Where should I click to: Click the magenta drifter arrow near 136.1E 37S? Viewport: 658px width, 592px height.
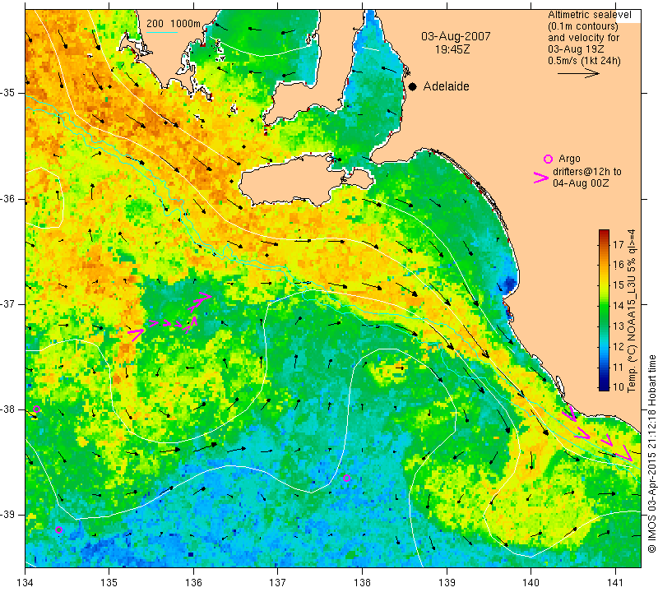(199, 302)
